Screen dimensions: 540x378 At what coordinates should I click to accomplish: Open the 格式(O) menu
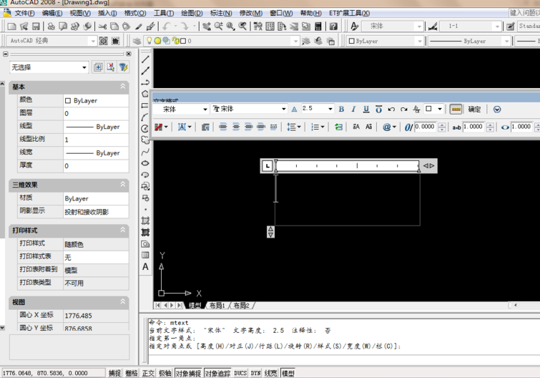[134, 13]
